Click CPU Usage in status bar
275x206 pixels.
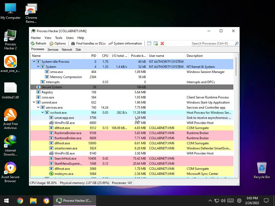43,183
